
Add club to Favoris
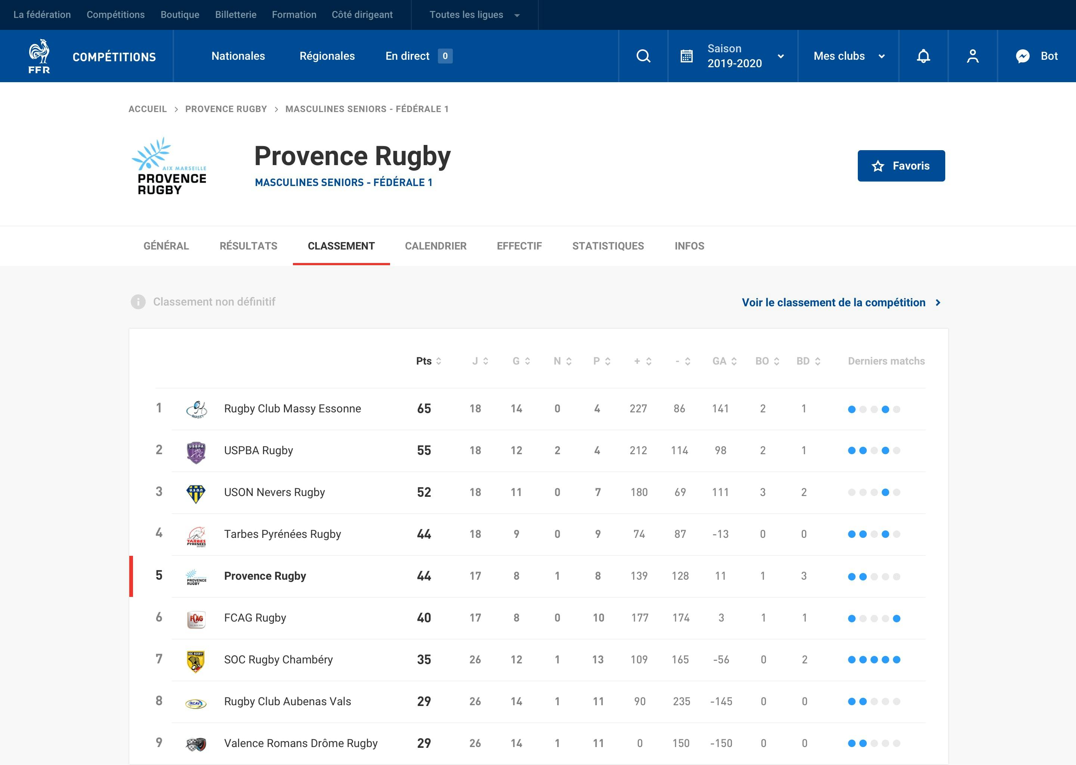pyautogui.click(x=901, y=166)
